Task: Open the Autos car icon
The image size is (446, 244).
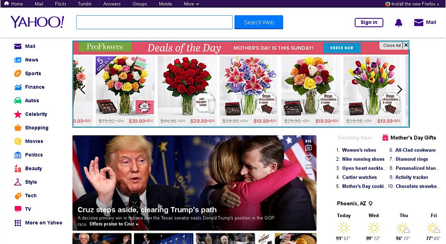Action: click(x=18, y=101)
